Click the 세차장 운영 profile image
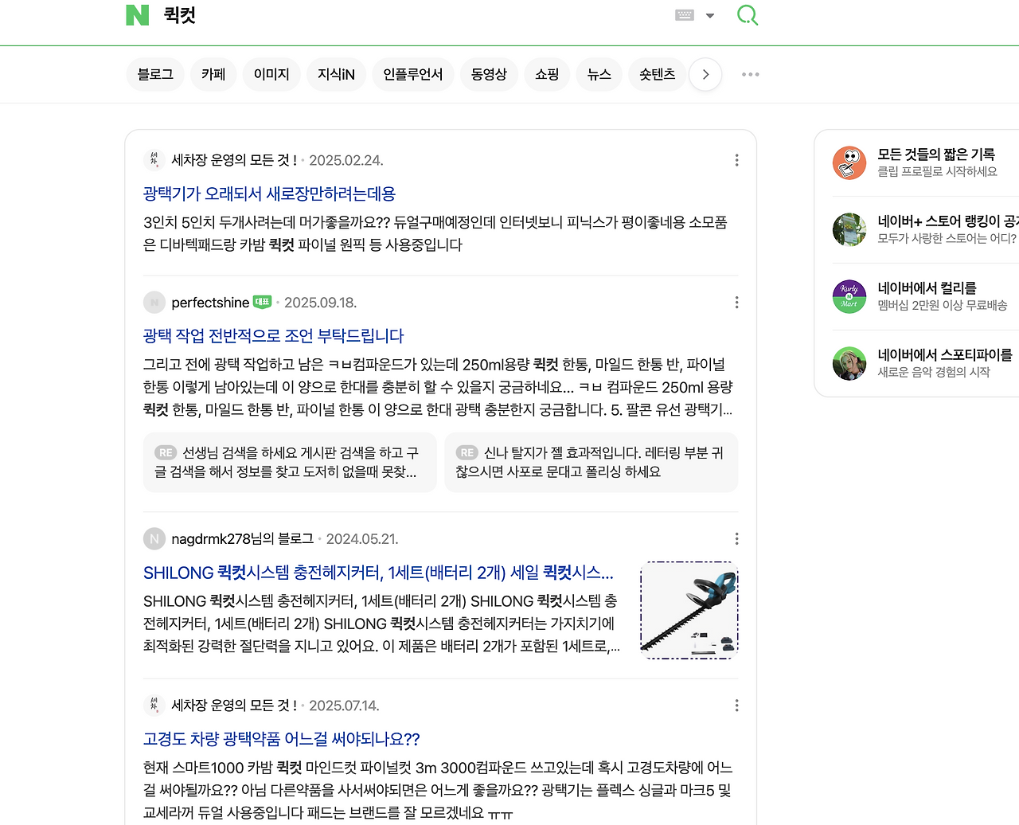 pyautogui.click(x=154, y=159)
